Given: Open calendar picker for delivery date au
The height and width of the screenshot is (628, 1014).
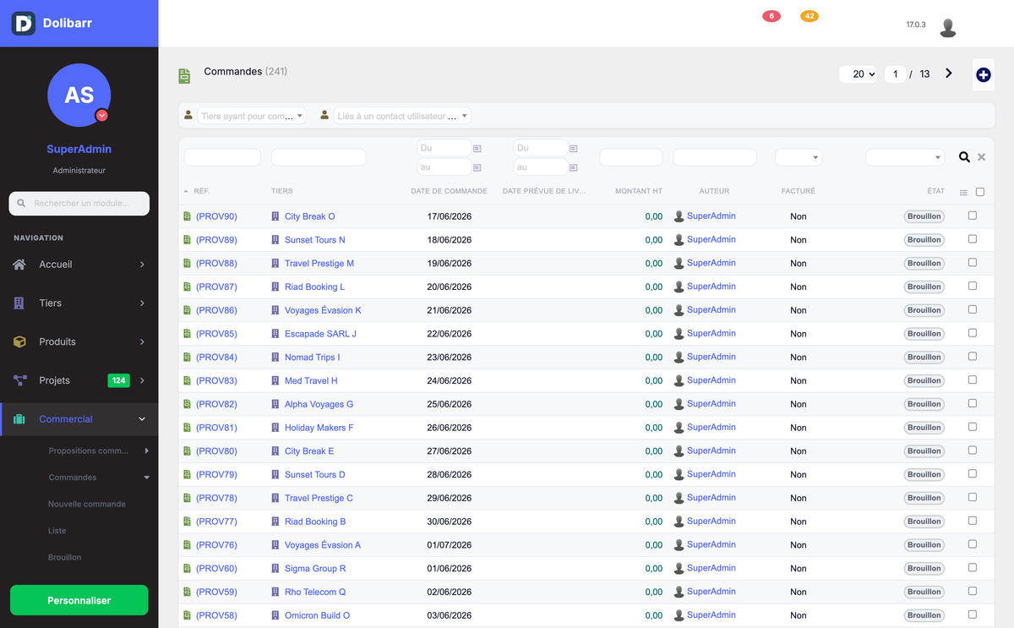Looking at the screenshot, I should (x=574, y=167).
